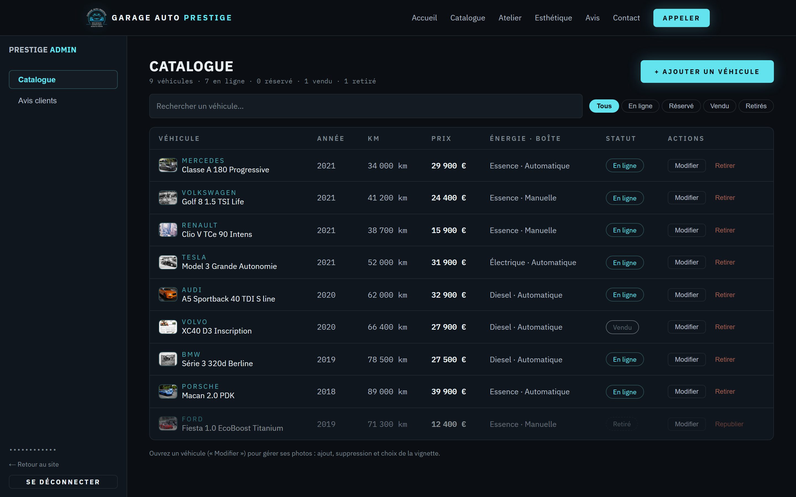Image resolution: width=796 pixels, height=497 pixels.
Task: Modify the Renault Clio V listing
Action: tap(687, 230)
